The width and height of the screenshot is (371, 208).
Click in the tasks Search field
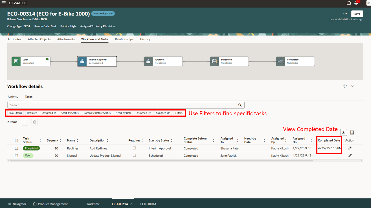coord(126,105)
